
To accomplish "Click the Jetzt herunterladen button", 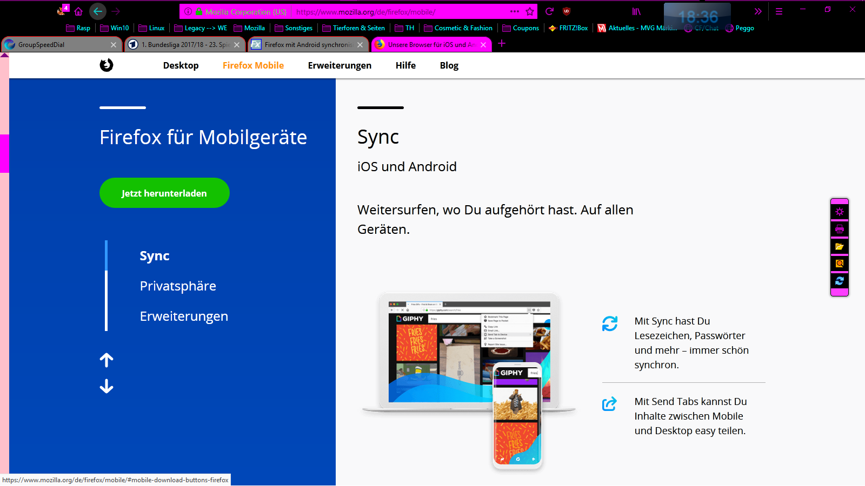I will pyautogui.click(x=164, y=193).
